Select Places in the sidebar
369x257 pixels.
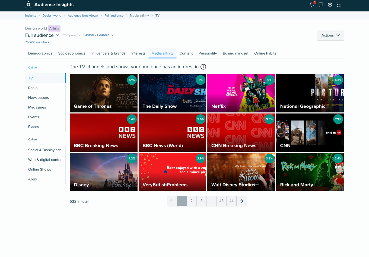(45, 127)
